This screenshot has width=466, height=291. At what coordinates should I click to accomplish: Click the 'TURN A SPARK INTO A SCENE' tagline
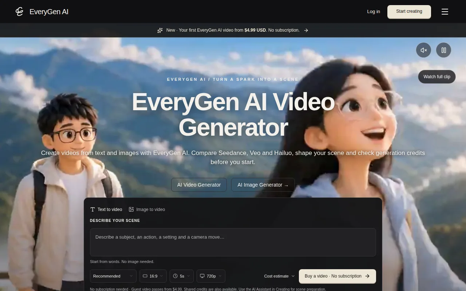[x=256, y=79]
